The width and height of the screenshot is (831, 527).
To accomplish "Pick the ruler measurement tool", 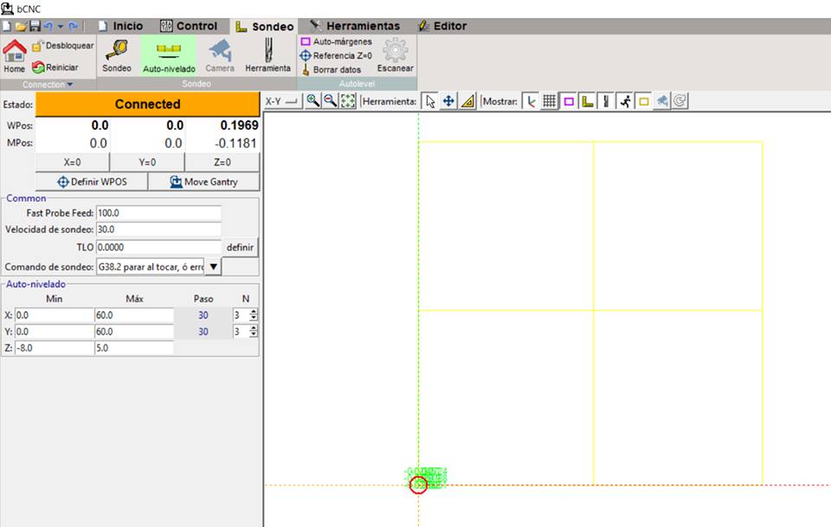I will coord(467,101).
